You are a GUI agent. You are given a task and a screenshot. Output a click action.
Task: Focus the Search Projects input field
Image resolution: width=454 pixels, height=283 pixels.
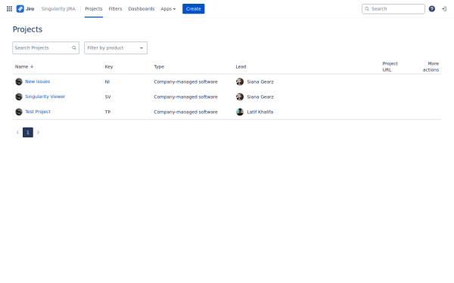[x=45, y=48]
